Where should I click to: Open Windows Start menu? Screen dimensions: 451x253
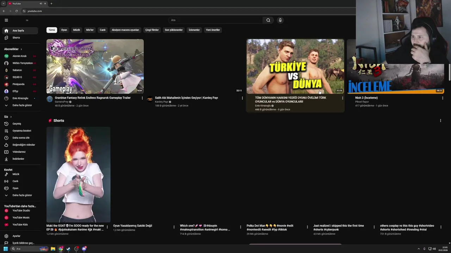click(6, 249)
